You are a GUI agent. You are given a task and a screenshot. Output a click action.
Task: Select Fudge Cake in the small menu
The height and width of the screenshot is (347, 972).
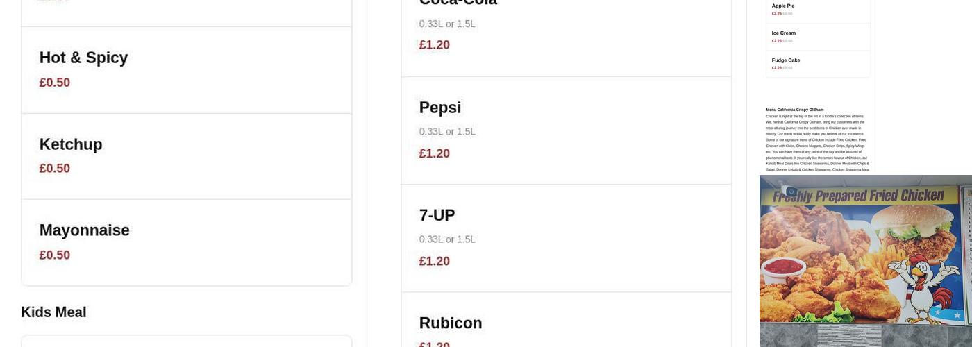pyautogui.click(x=786, y=60)
